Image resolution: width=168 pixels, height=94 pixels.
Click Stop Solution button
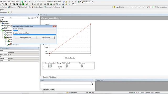[x=46, y=38]
